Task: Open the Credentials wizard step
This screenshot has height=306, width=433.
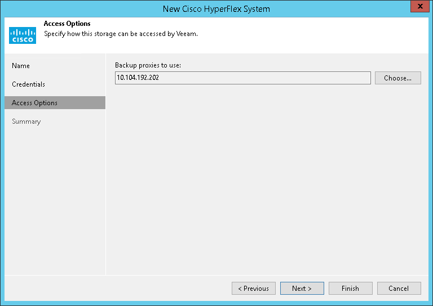Action: (x=28, y=84)
